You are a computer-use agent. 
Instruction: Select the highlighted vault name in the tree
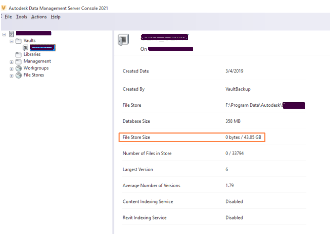42,48
